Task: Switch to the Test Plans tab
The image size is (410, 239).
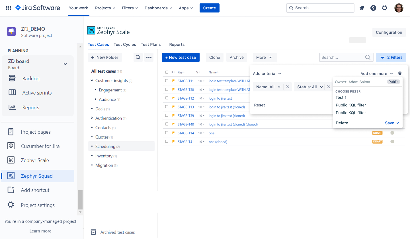Action: 151,45
